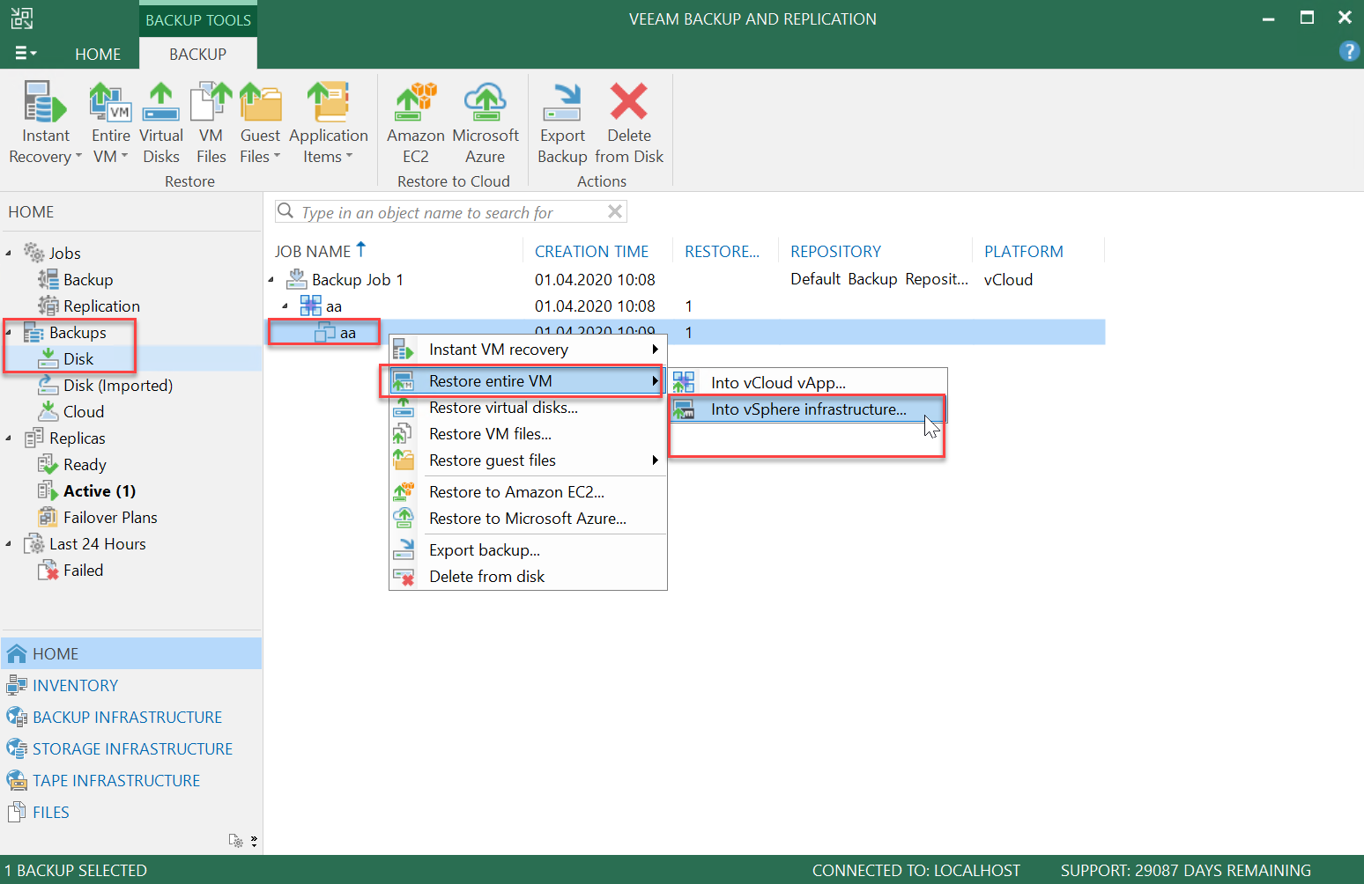The height and width of the screenshot is (884, 1364).
Task: Open the HOME navigation pane
Action: tap(131, 654)
